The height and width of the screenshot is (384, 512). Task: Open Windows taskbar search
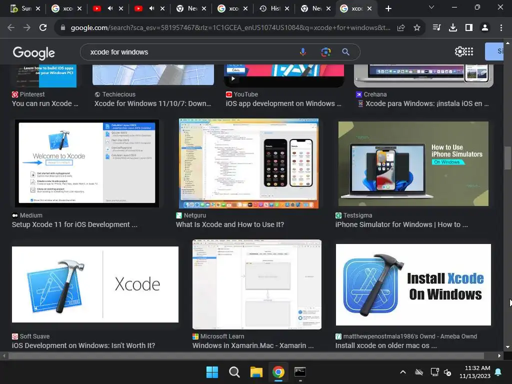click(x=234, y=372)
